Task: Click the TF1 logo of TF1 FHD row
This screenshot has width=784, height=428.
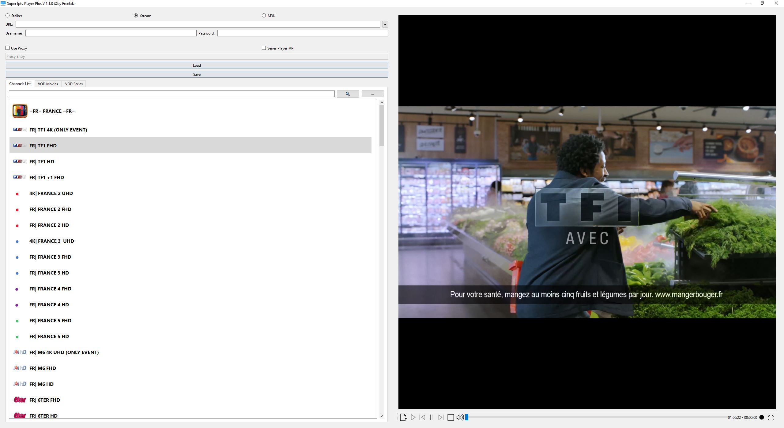Action: click(x=20, y=146)
